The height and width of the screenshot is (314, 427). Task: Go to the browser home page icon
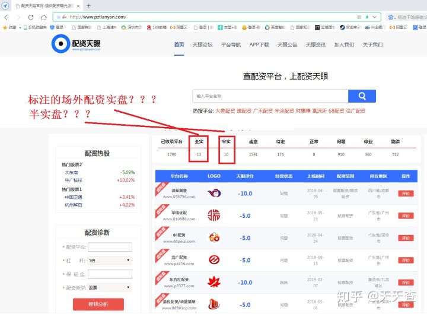click(x=43, y=17)
